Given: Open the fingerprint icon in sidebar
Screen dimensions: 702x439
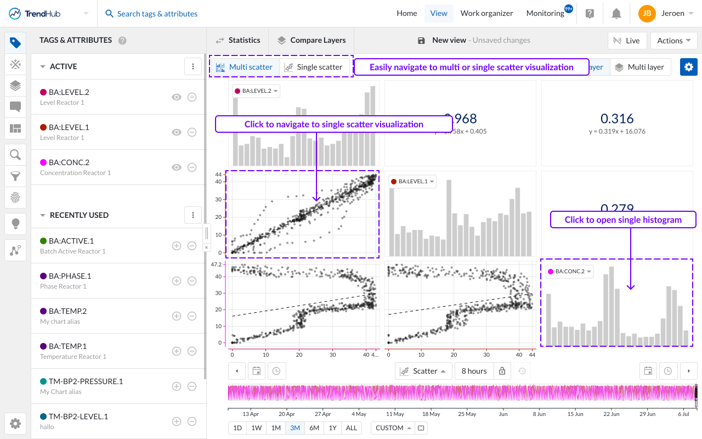Looking at the screenshot, I should click(x=15, y=198).
